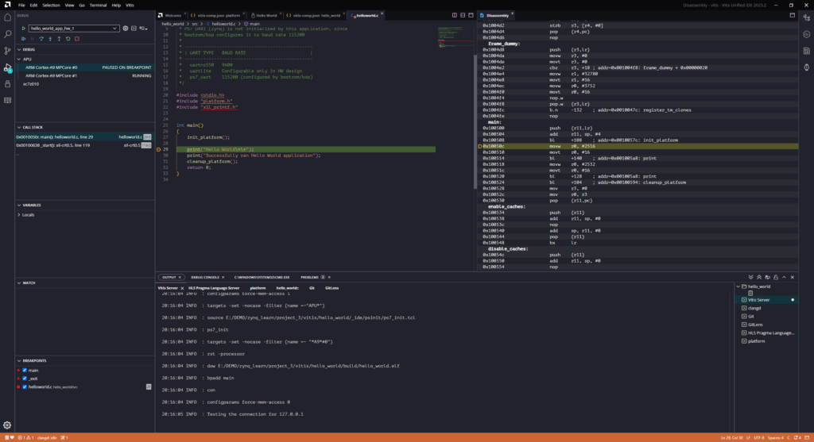Switch to the Welcome tab

(172, 16)
